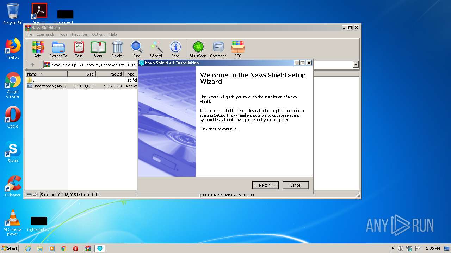Cancel the Nava Shield installation
Screen dimensions: 451x253
tap(295, 185)
